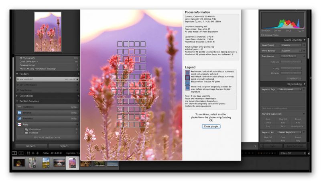Screen dimensions: 321x182
Task: Click Find More Services Online
Action: (x=47, y=138)
